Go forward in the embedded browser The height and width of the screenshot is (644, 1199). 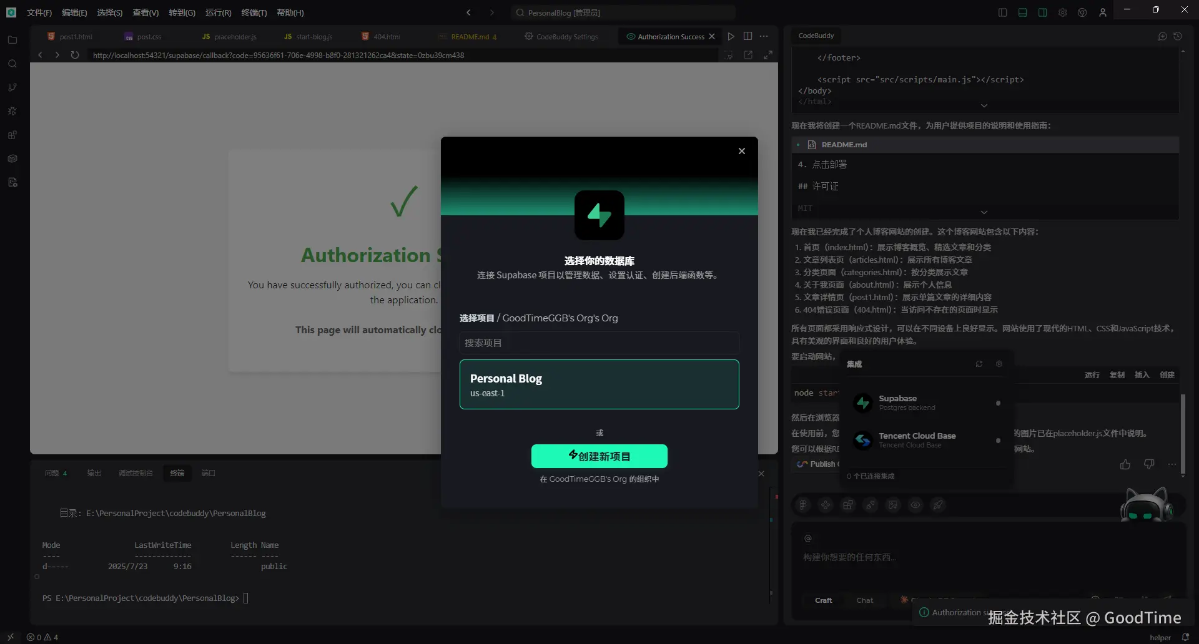click(x=57, y=55)
